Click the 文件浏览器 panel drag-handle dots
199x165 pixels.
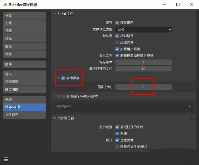(x=193, y=118)
